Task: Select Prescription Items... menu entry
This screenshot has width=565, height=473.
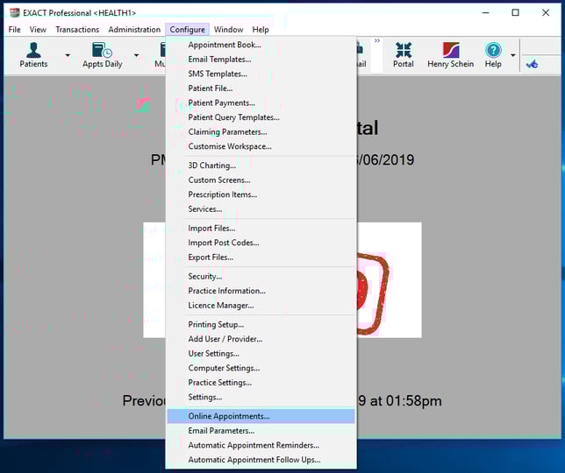Action: point(261,194)
